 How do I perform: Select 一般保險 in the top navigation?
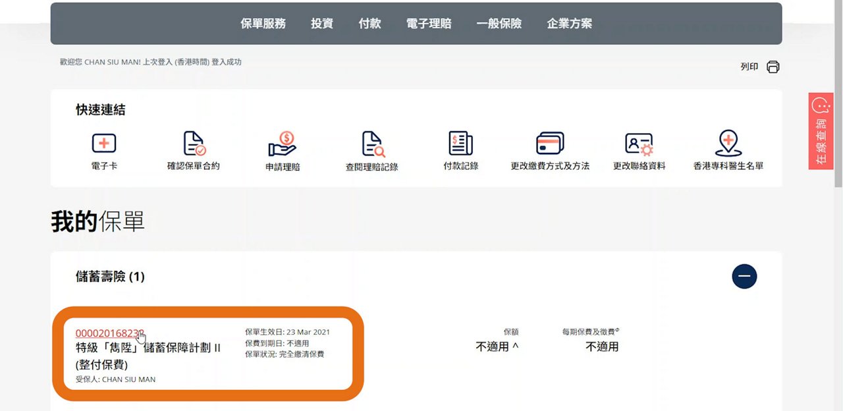click(x=499, y=24)
